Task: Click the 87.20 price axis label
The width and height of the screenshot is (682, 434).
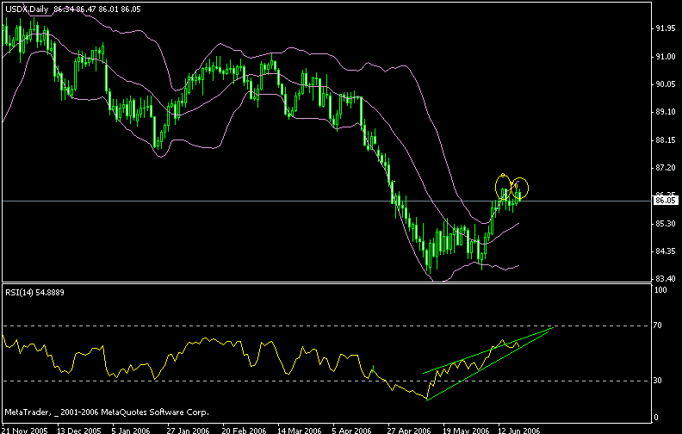Action: click(666, 168)
